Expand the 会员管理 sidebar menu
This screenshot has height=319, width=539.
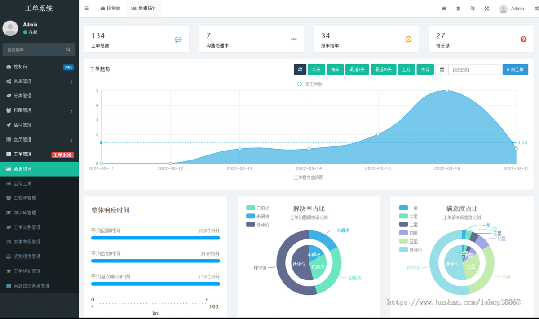coord(39,140)
